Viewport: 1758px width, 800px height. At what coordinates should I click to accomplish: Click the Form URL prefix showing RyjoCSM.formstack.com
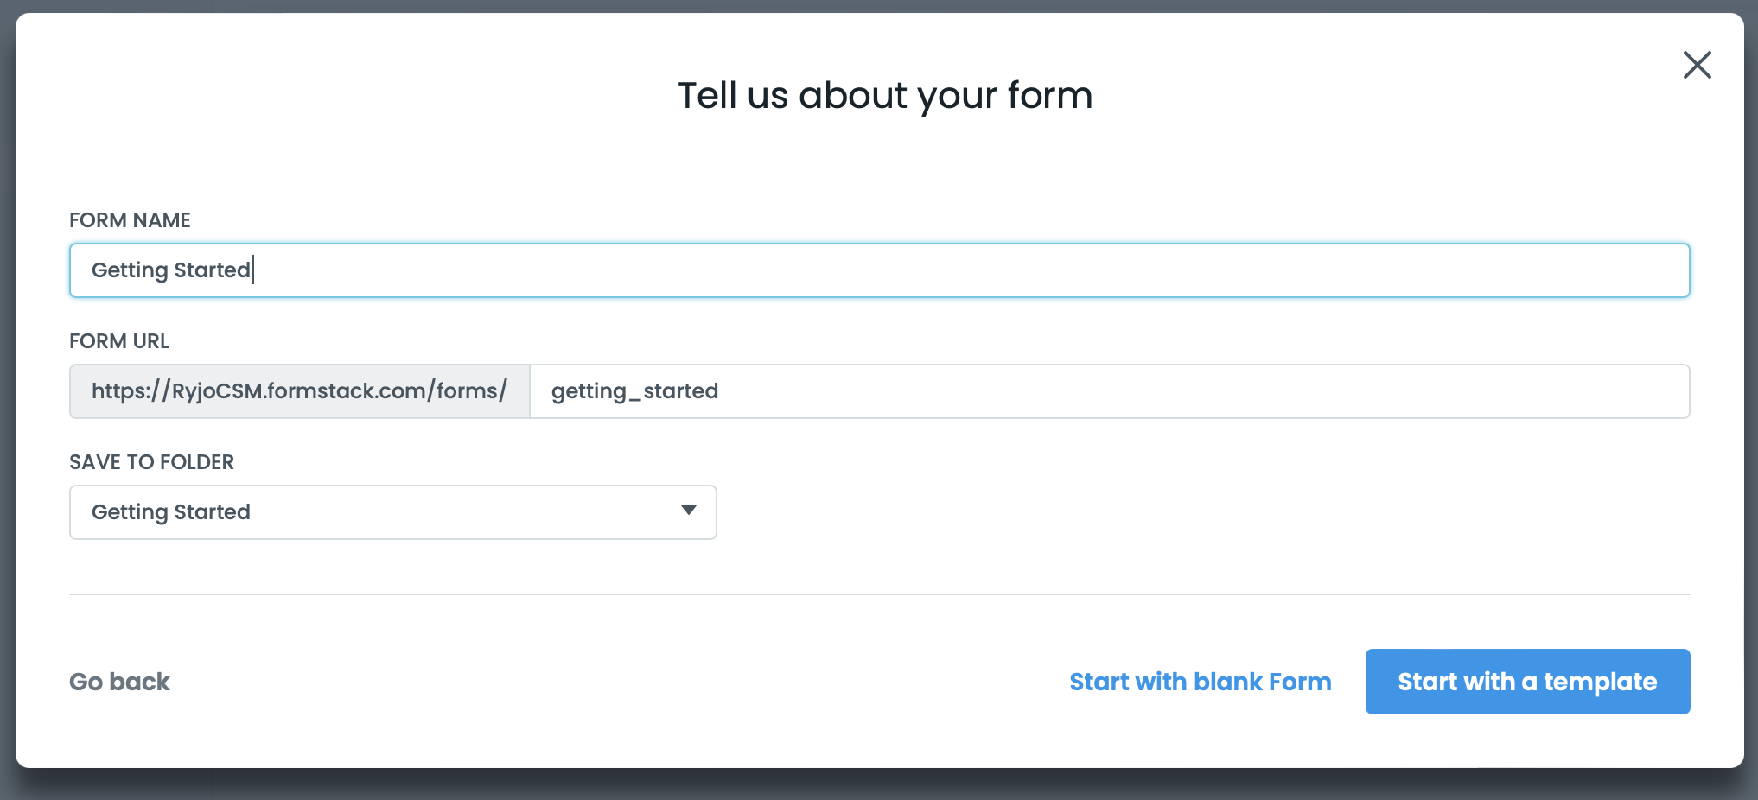point(298,390)
